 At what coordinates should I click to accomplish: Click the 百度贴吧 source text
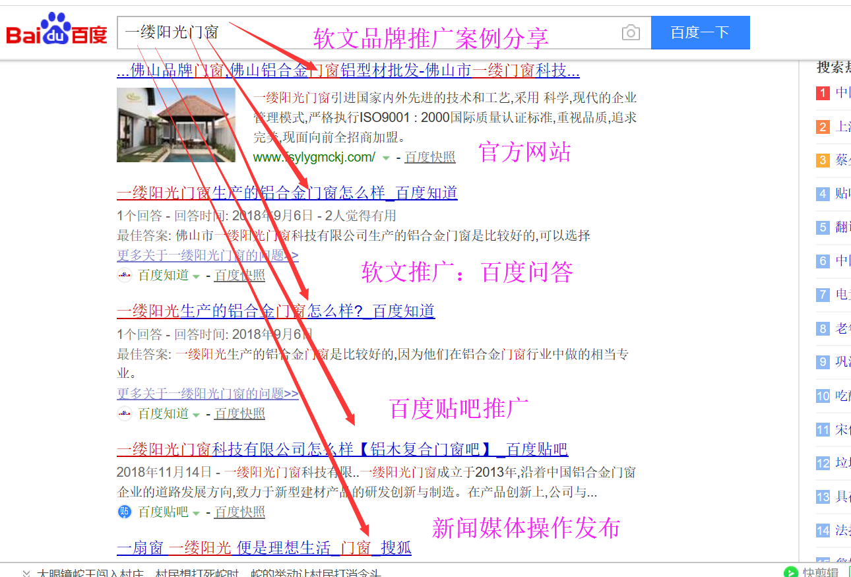pyautogui.click(x=163, y=512)
